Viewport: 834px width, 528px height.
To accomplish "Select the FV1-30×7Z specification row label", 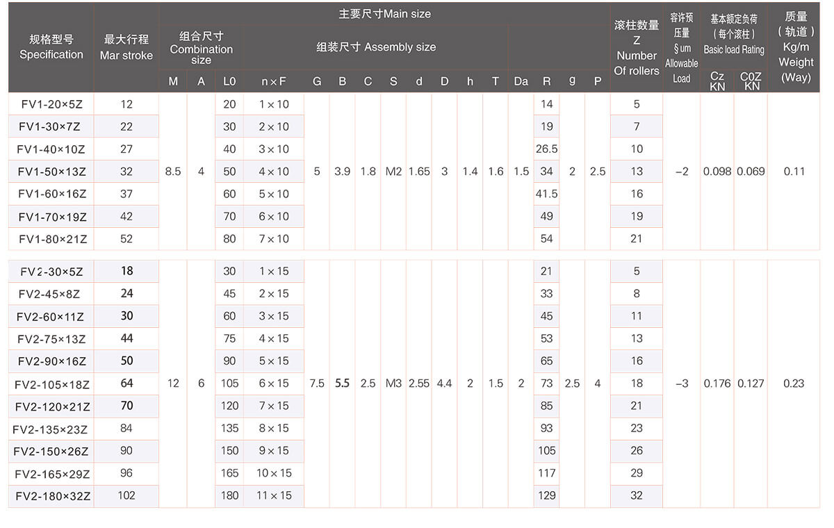I will click(51, 126).
